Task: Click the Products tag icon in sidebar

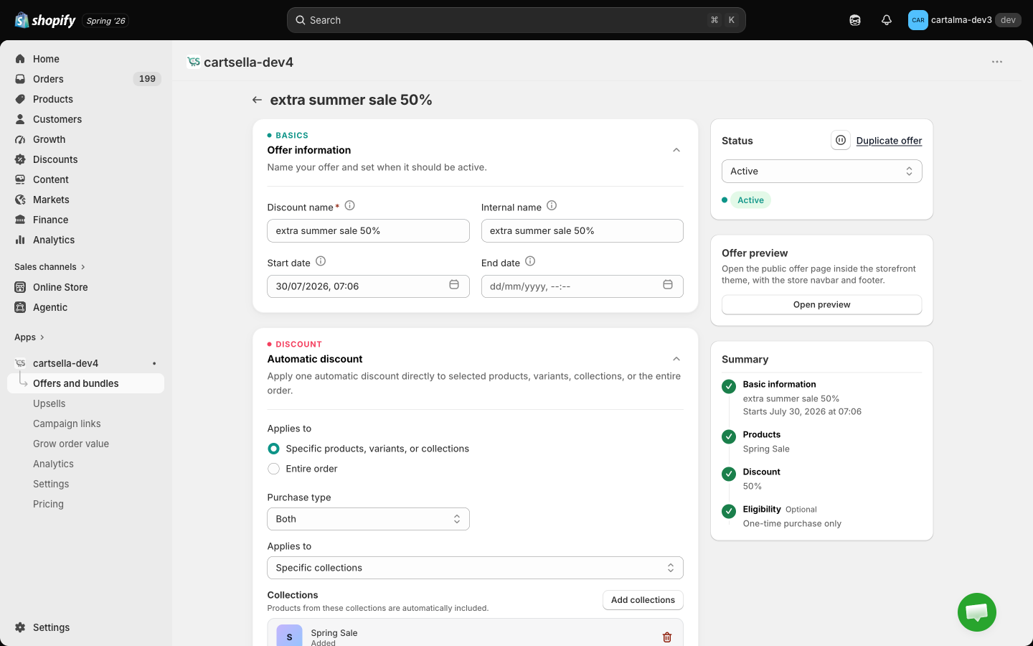Action: pos(20,99)
